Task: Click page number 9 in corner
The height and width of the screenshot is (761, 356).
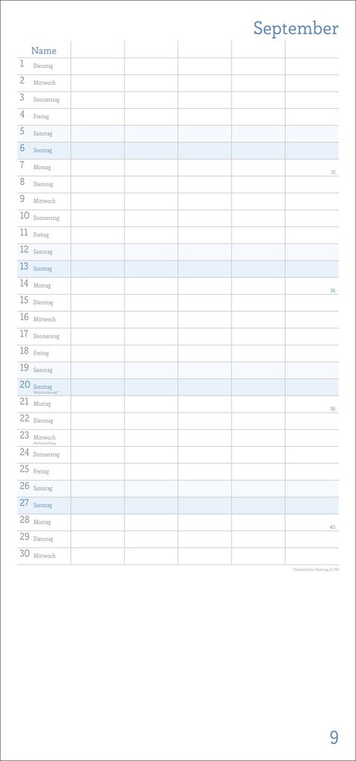Action: (334, 738)
